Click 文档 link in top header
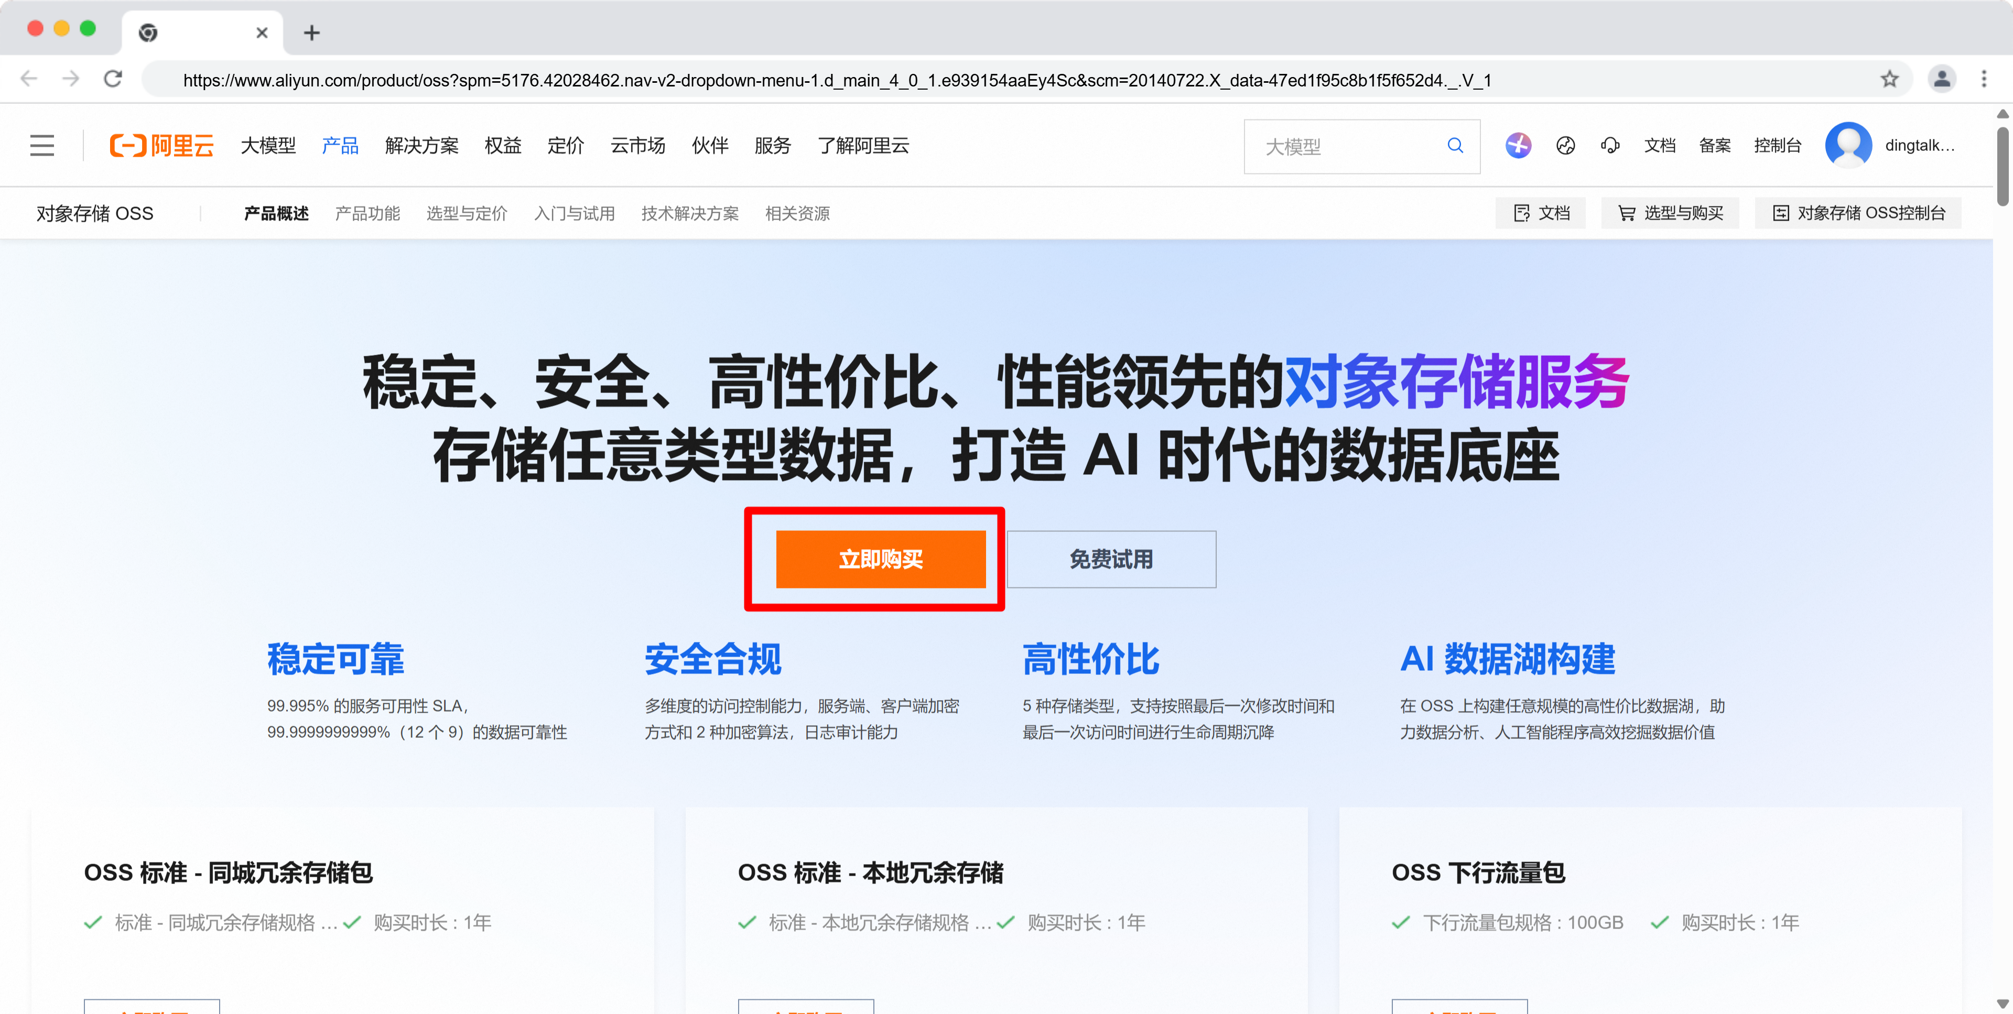 pos(1660,145)
